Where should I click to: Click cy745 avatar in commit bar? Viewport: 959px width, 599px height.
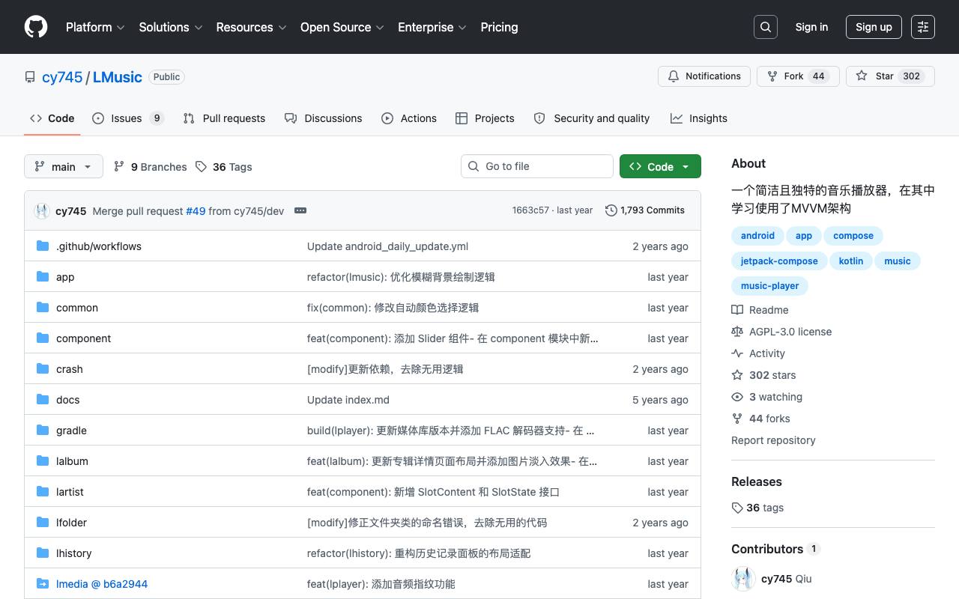pyautogui.click(x=42, y=211)
